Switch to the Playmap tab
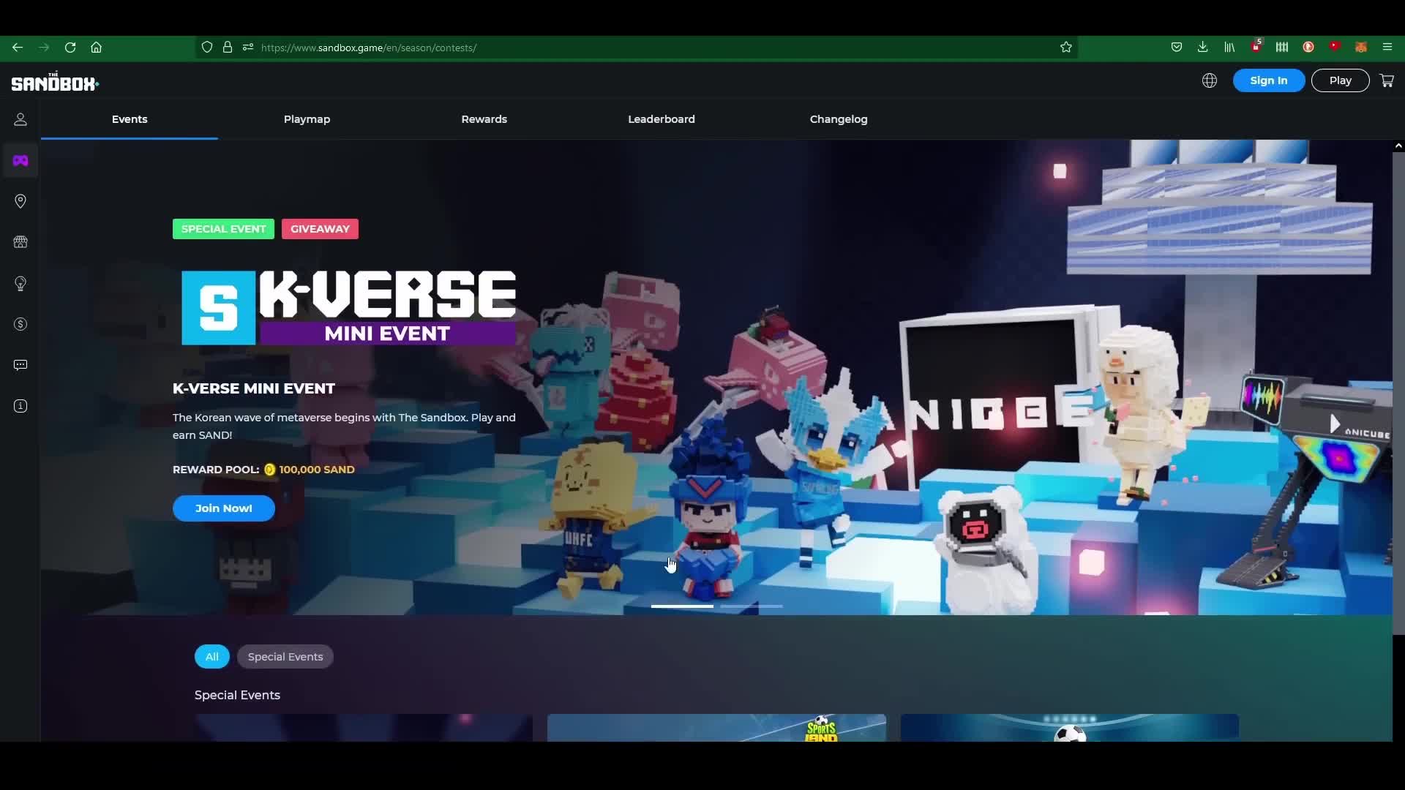 [307, 119]
